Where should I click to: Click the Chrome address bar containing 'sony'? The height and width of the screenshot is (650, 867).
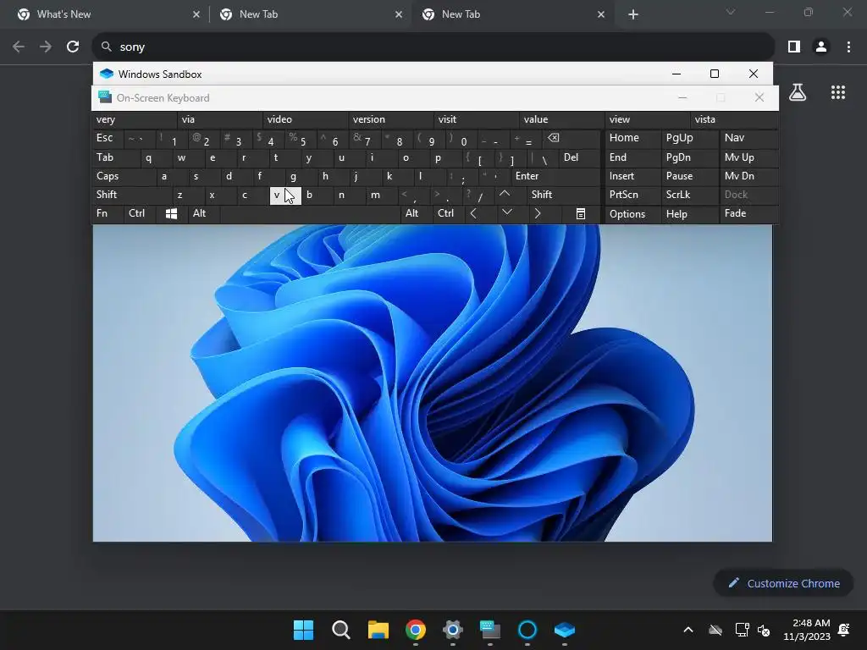[x=433, y=47]
